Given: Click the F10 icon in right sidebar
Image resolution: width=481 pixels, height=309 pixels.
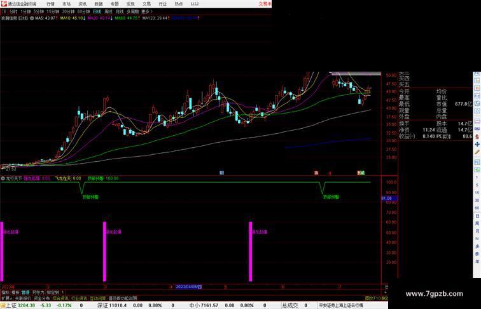Looking at the screenshot, I should pyautogui.click(x=477, y=96).
